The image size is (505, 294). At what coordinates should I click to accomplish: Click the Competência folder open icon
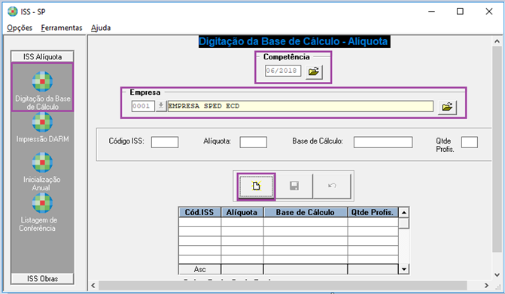pos(314,71)
